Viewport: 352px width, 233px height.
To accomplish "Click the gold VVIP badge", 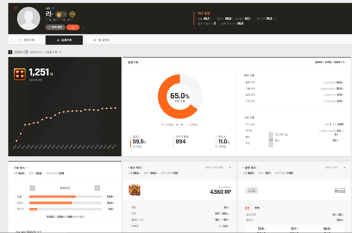I will pos(72,14).
